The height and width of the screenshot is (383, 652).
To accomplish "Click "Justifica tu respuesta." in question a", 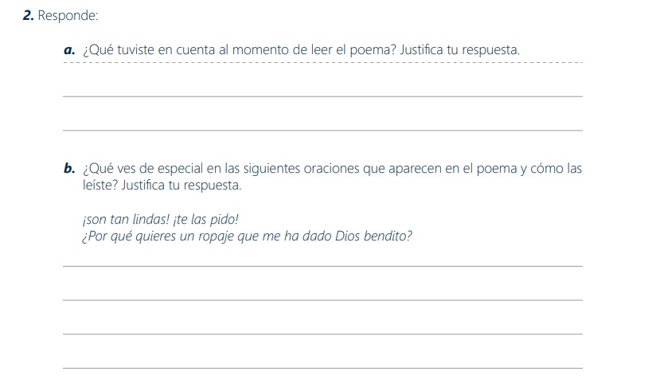I will (x=460, y=50).
